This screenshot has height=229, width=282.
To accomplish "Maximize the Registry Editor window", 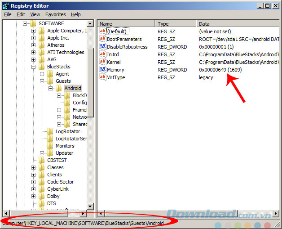I will coord(268,6).
